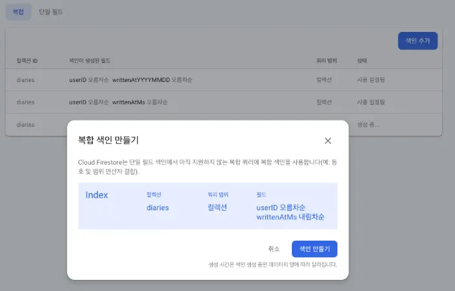Select diaries in the writtenAtYYYYMMDD row
Viewport: 455px width, 291px height.
(x=25, y=80)
